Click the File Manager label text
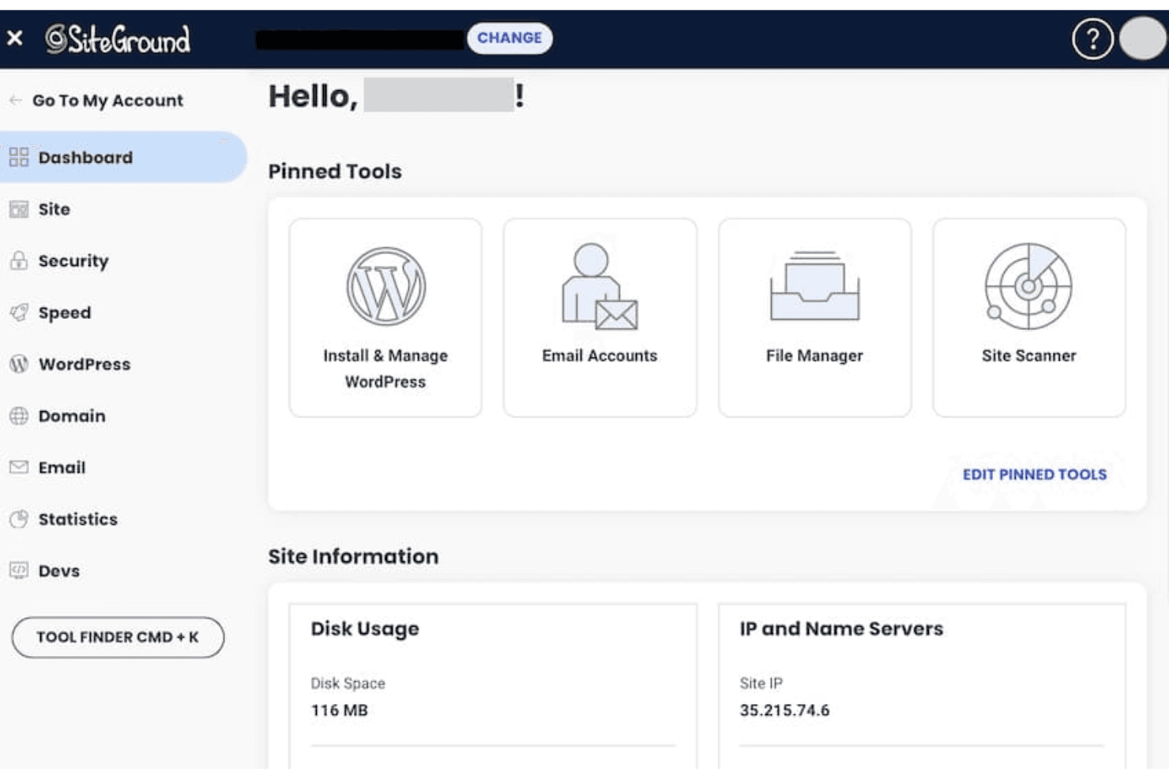 (x=814, y=356)
